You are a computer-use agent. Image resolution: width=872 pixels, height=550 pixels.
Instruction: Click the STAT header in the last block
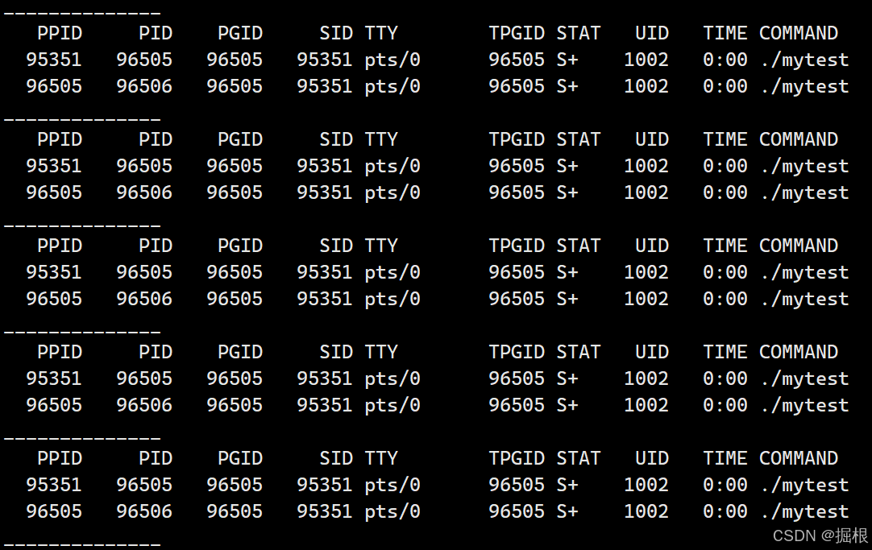[x=579, y=457]
